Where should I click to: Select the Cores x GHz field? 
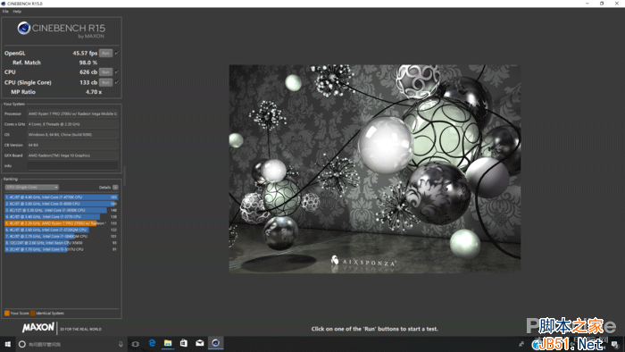72,124
